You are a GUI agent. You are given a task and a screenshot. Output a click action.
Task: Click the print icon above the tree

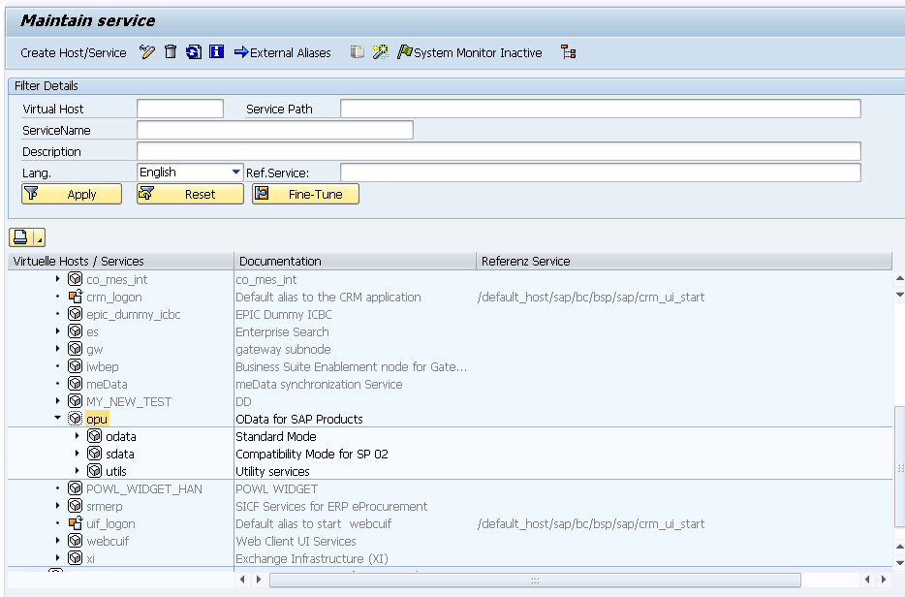(x=22, y=237)
